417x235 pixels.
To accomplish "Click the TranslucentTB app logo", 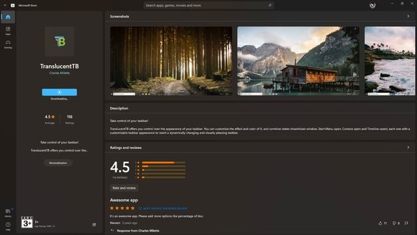I will [x=59, y=42].
